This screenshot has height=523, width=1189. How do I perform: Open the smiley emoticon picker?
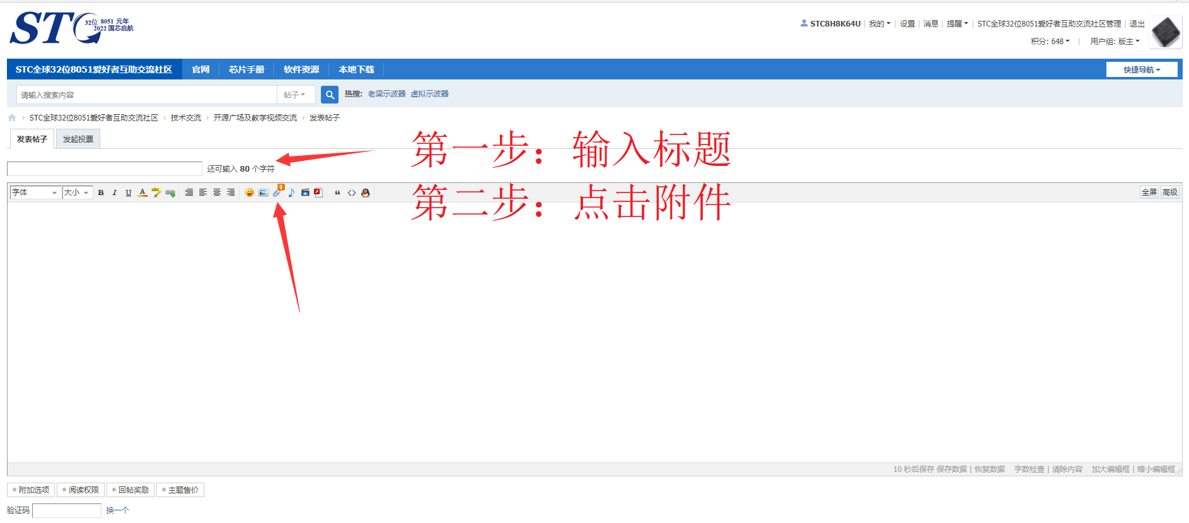tap(250, 192)
